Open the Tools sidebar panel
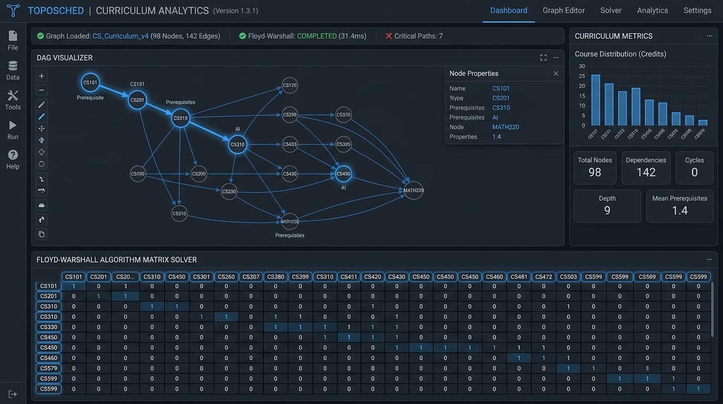This screenshot has width=723, height=404. pyautogui.click(x=13, y=100)
